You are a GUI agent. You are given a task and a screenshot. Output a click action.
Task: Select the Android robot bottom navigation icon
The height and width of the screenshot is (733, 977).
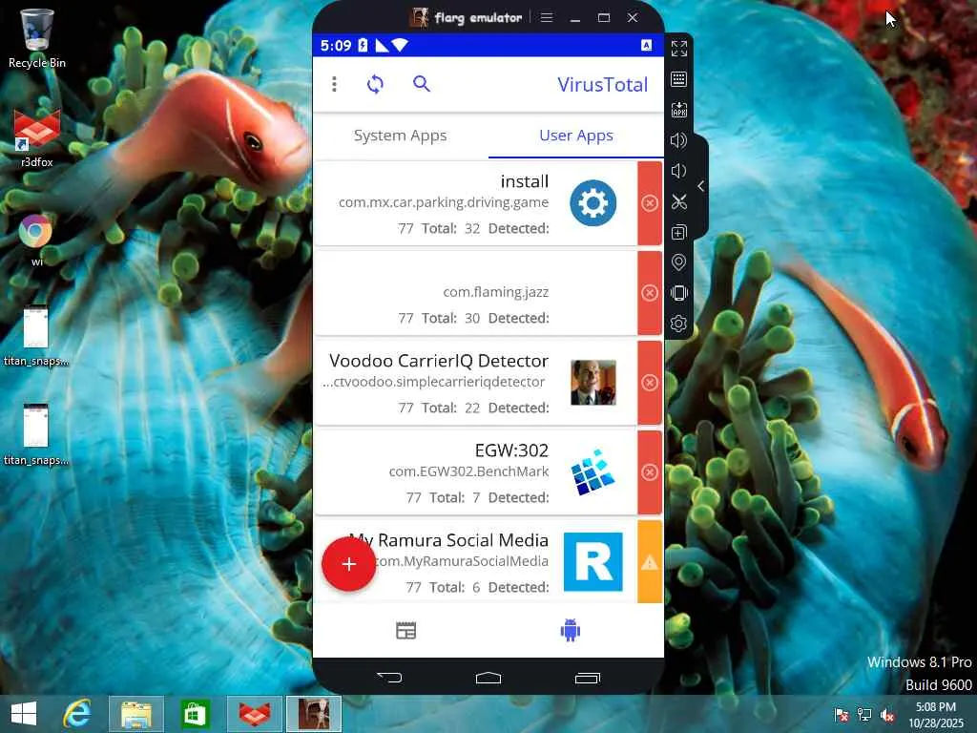(571, 630)
